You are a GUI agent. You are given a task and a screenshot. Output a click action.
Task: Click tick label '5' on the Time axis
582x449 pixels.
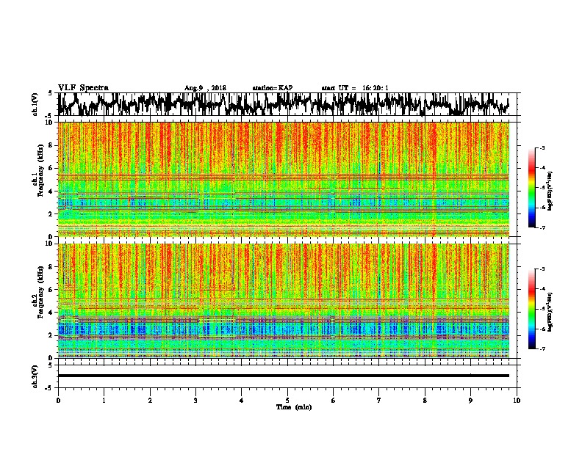(287, 401)
